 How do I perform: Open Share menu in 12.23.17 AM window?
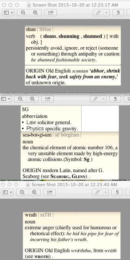(x=50, y=13)
